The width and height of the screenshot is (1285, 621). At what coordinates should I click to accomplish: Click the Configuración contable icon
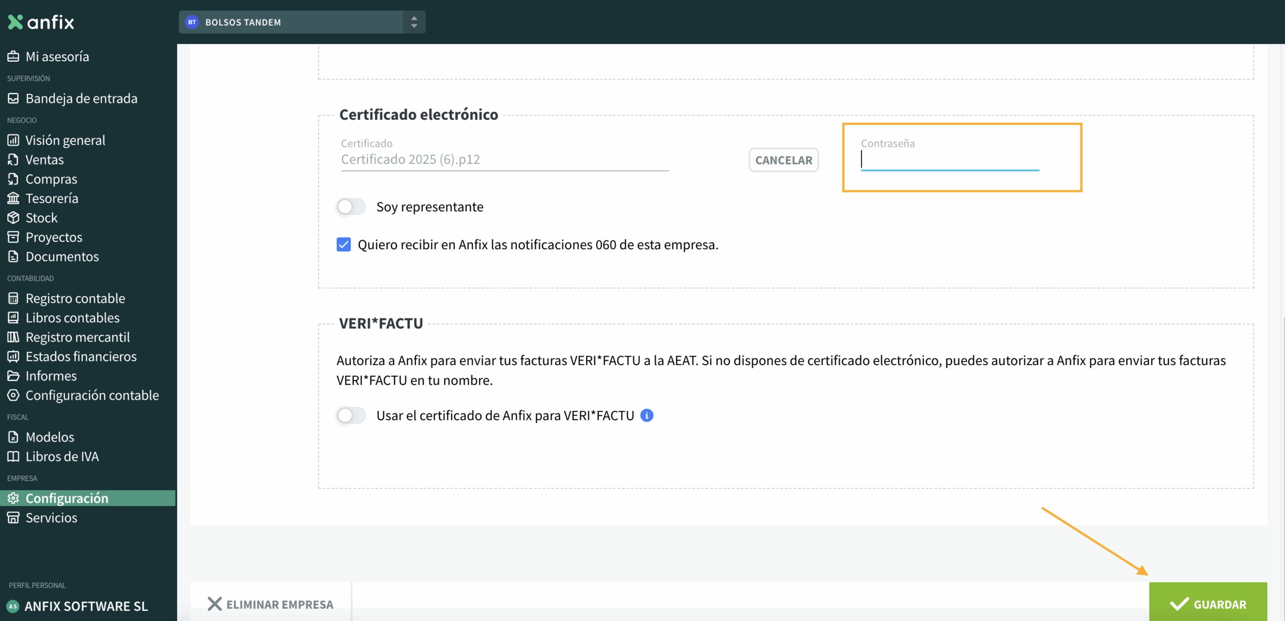(13, 395)
